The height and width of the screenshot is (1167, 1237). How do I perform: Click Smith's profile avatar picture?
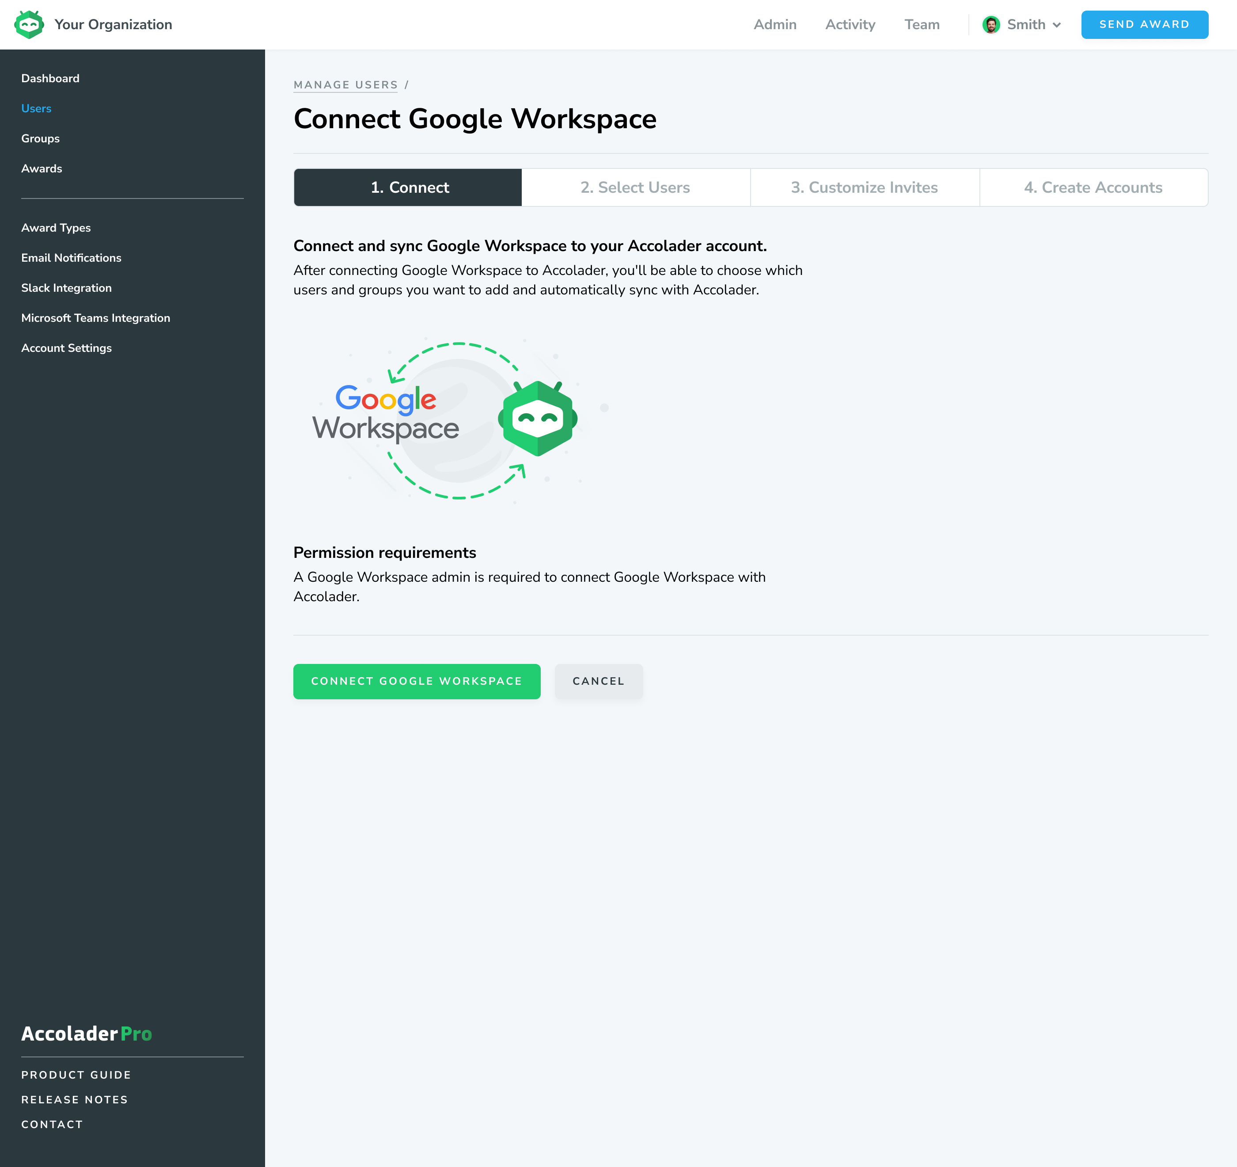990,25
